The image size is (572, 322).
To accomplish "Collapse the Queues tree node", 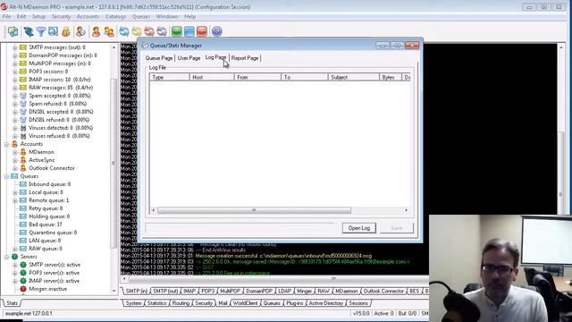I will tap(6, 176).
